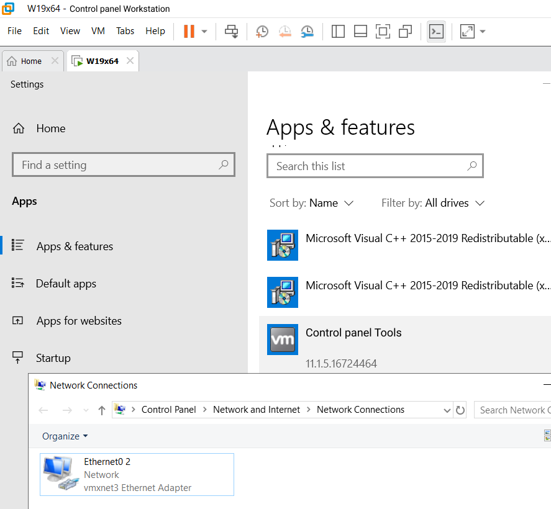Switch to Unity mode icon
Screen dimensions: 551x509
point(406,31)
